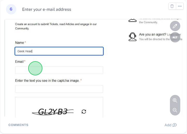Viewport: 187px width, 134px height.
Task: Click the Email field label
Action: 19,62
